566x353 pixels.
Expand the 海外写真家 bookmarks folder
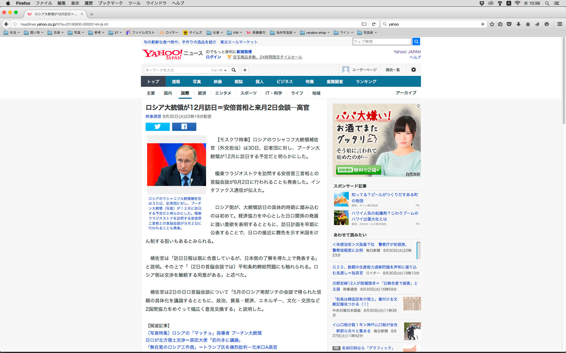283,33
